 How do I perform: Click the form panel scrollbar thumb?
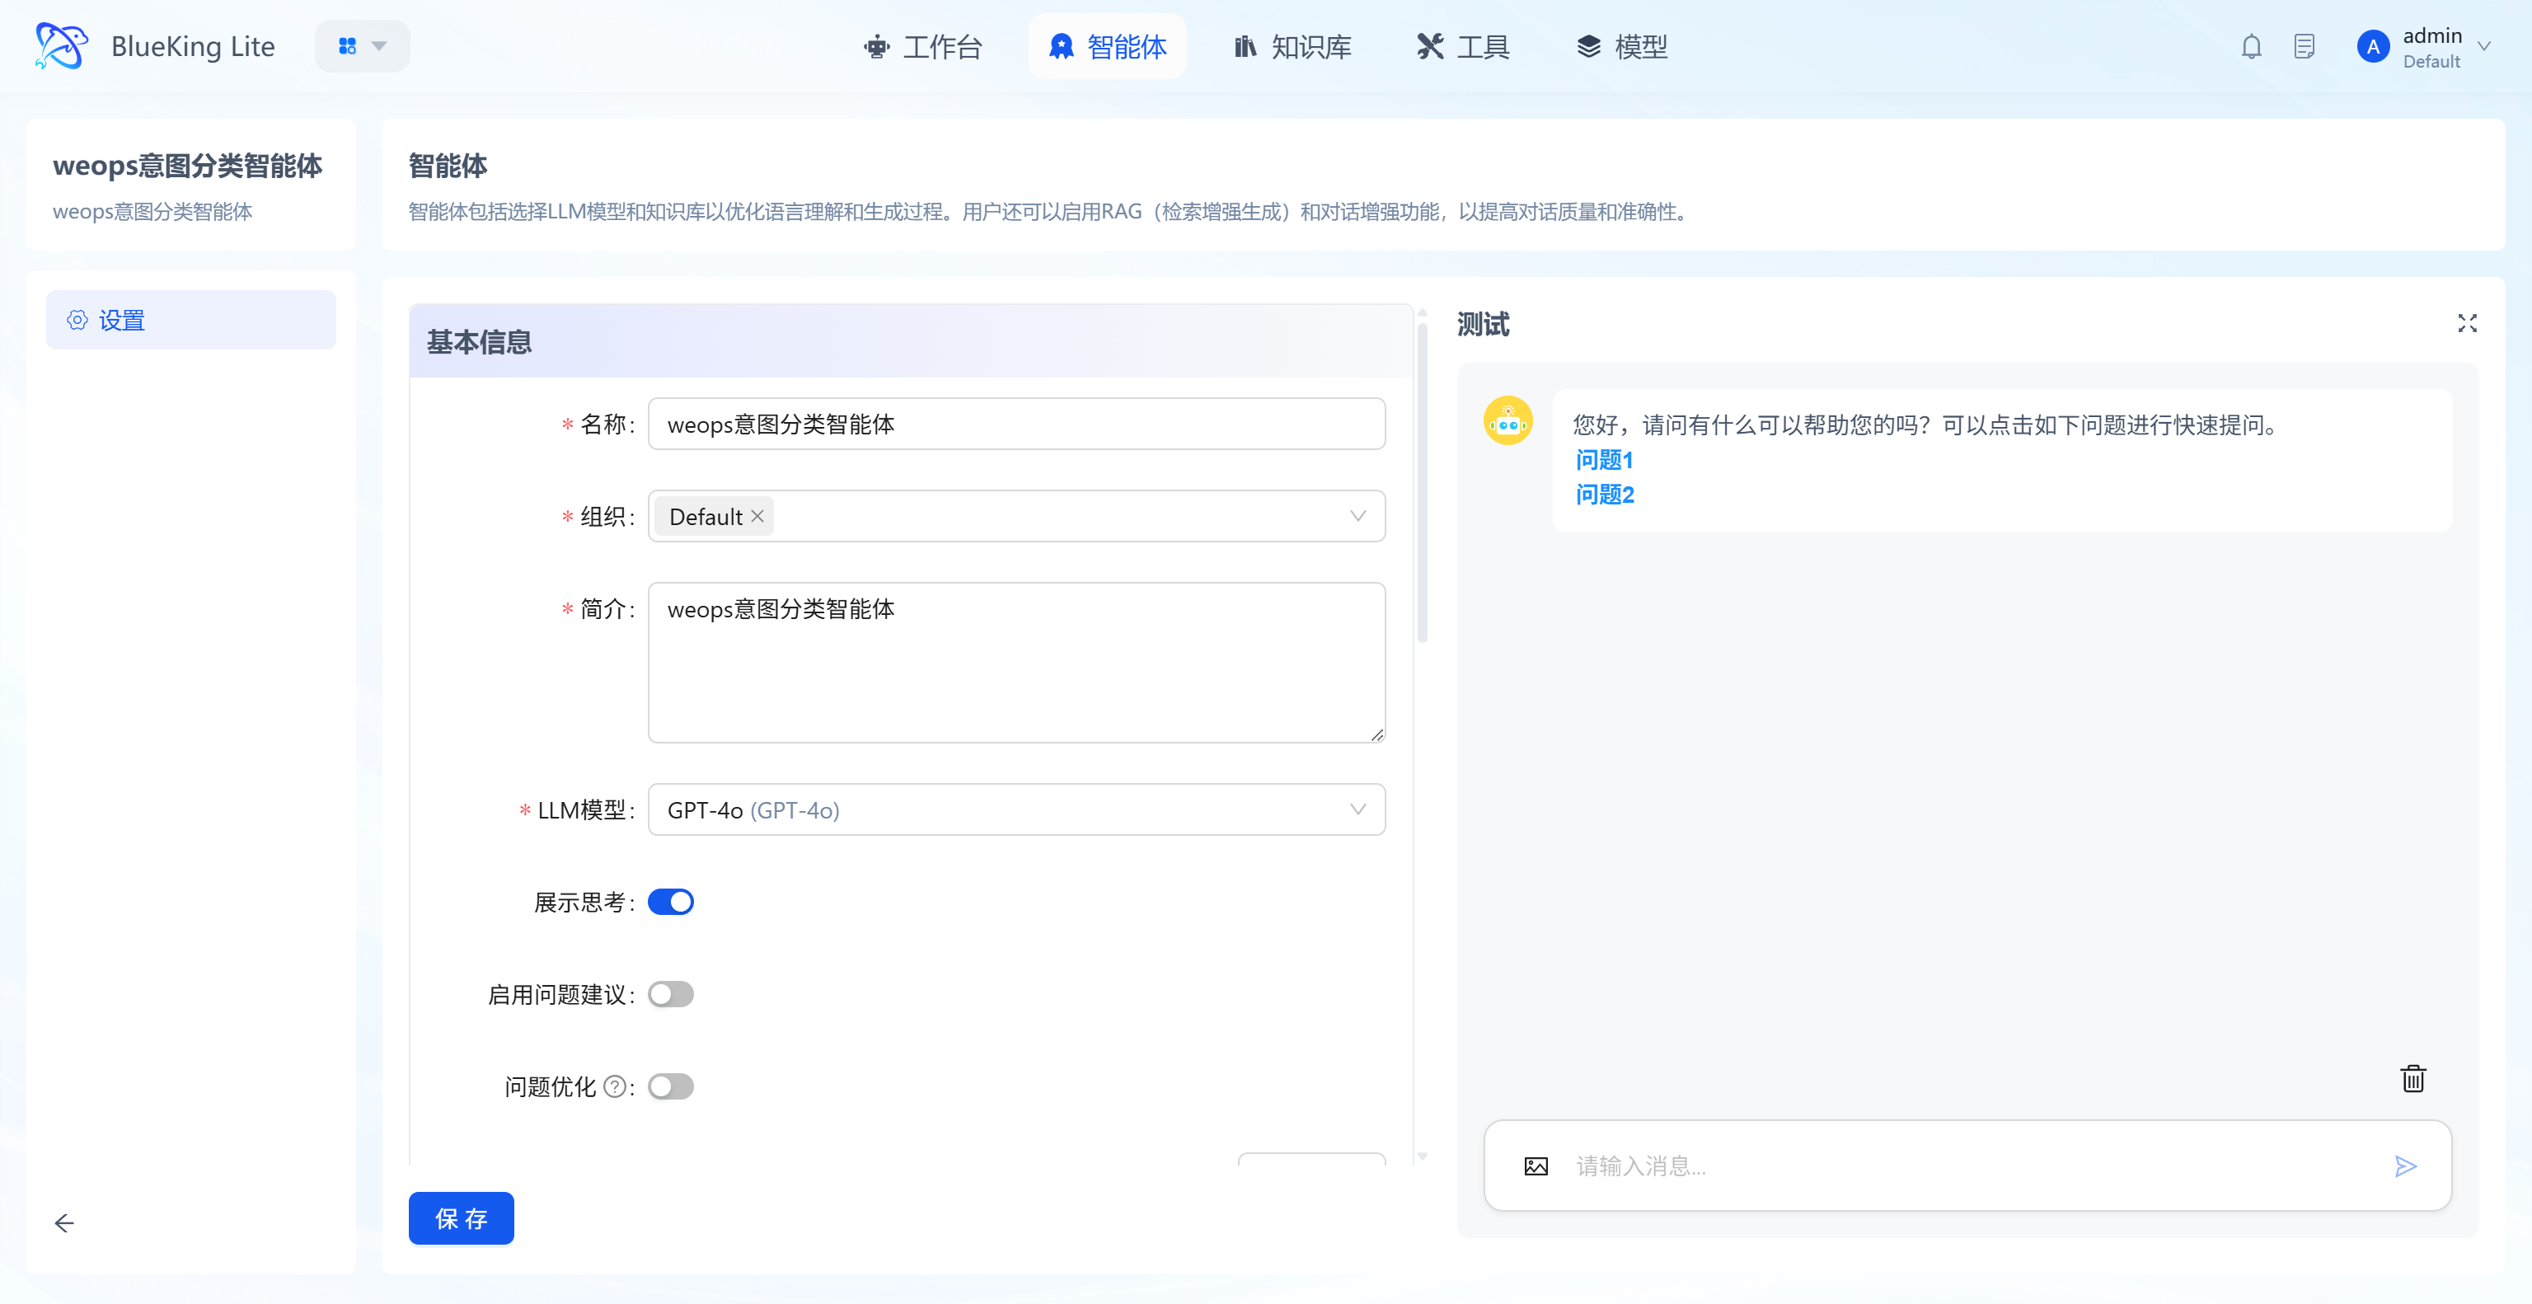1421,484
